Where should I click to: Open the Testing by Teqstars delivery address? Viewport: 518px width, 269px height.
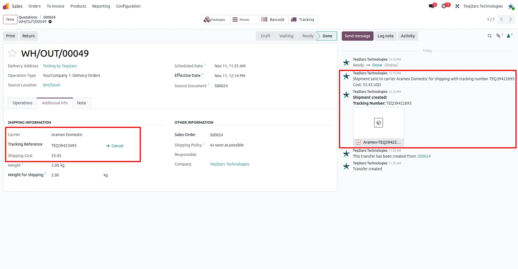(x=60, y=66)
